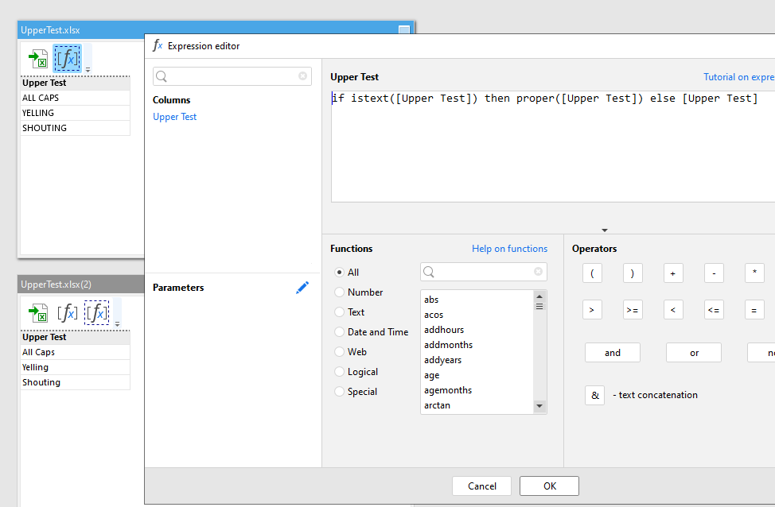The width and height of the screenshot is (775, 507).
Task: Click the functions search field
Action: tap(484, 272)
